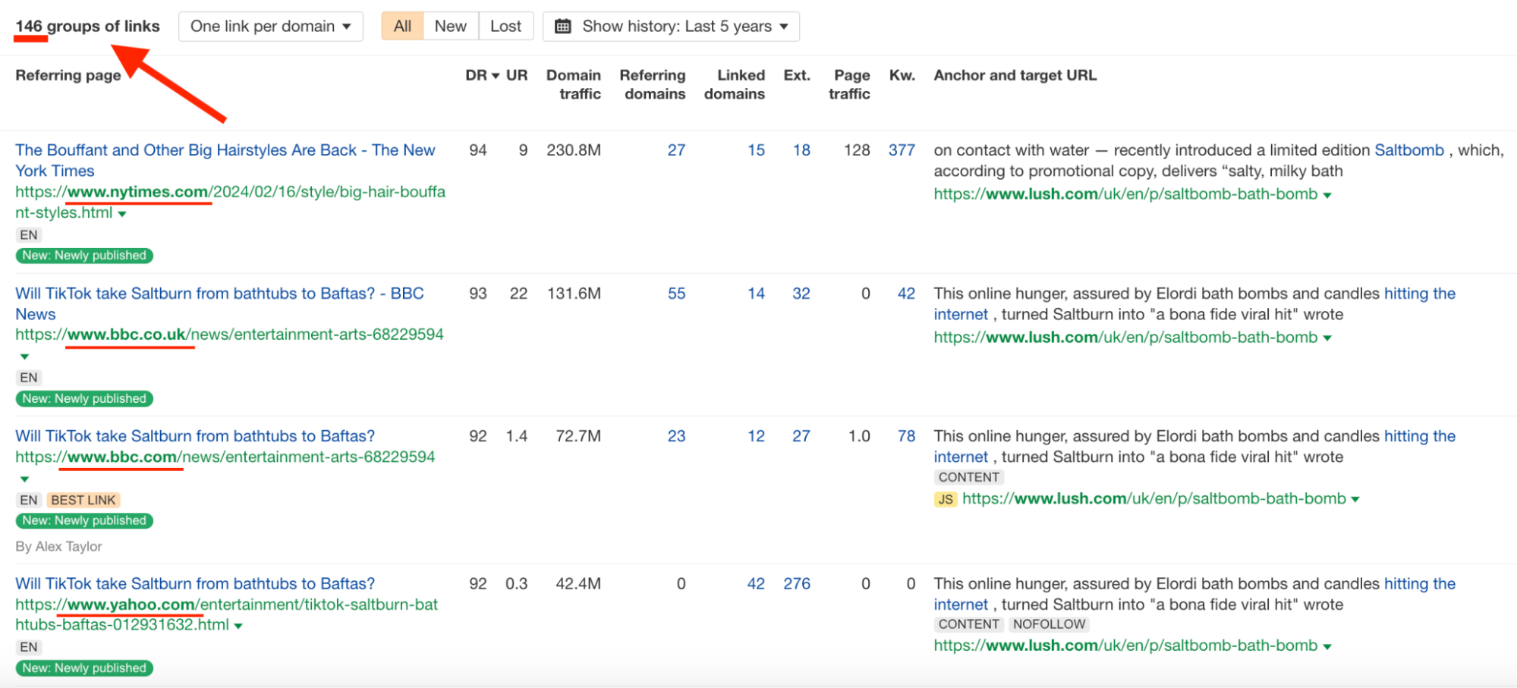This screenshot has width=1517, height=688.
Task: Expand the caret after the yahoo.com URL
Action: (238, 626)
